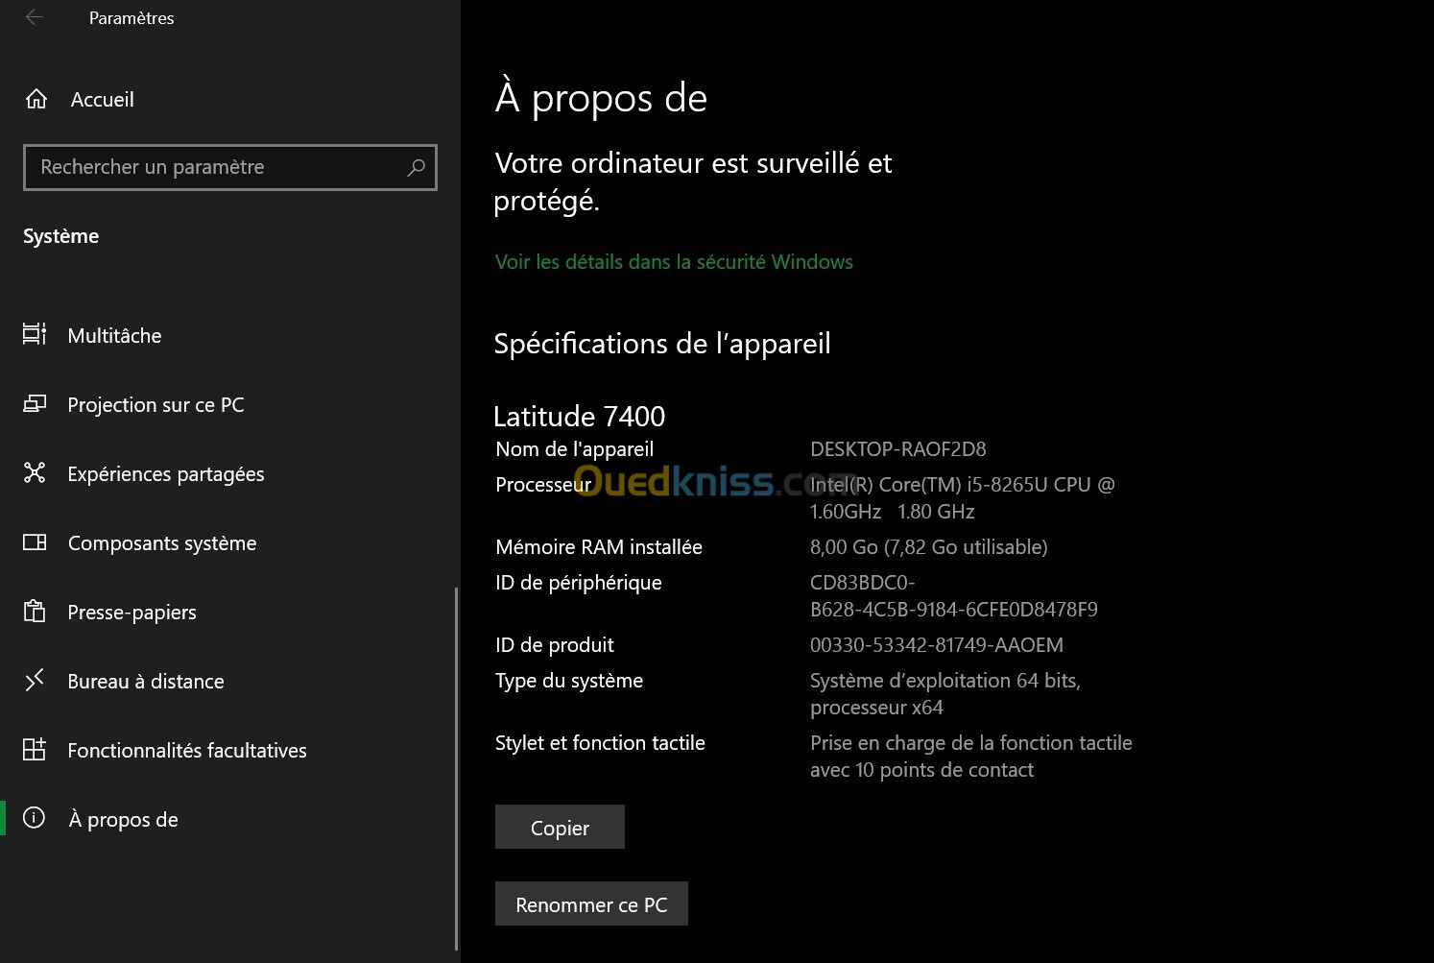Click the CD83BDC0- device ID value
The height and width of the screenshot is (963, 1434).
pos(953,595)
